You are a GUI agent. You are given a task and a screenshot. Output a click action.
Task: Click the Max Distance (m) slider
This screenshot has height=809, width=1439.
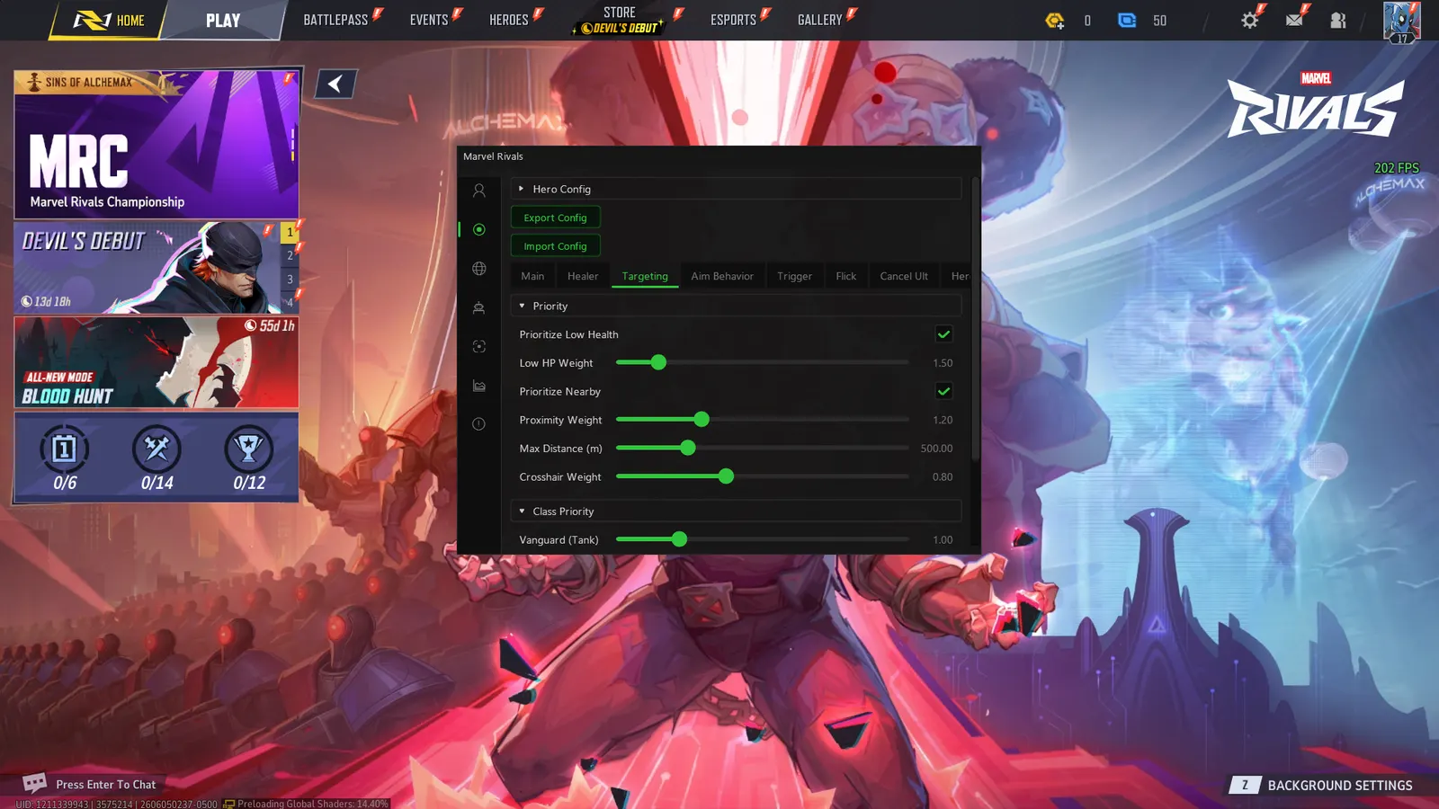(763, 448)
